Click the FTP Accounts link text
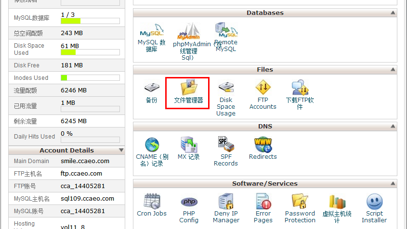This screenshot has height=229, width=407. point(263,103)
